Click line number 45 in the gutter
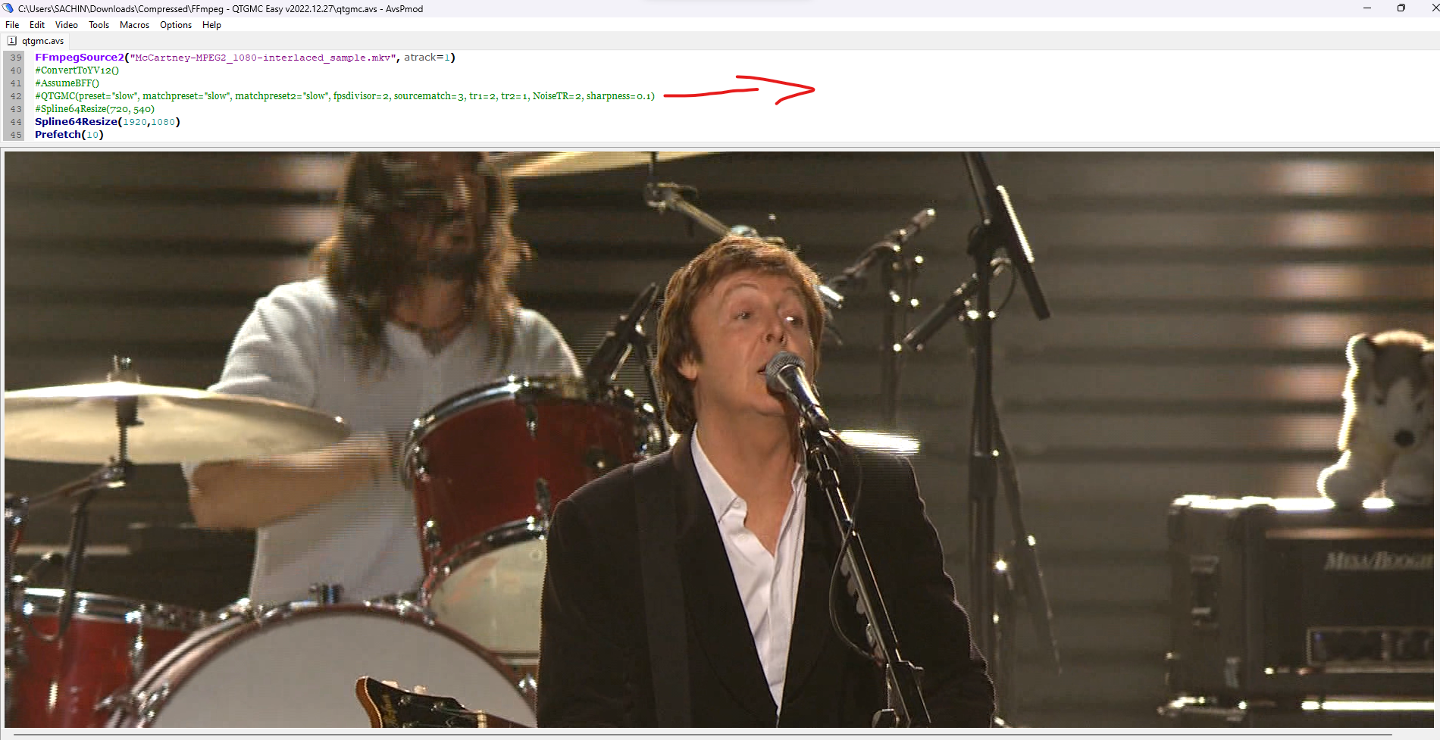Screen dimensions: 1440x740 tap(16, 135)
